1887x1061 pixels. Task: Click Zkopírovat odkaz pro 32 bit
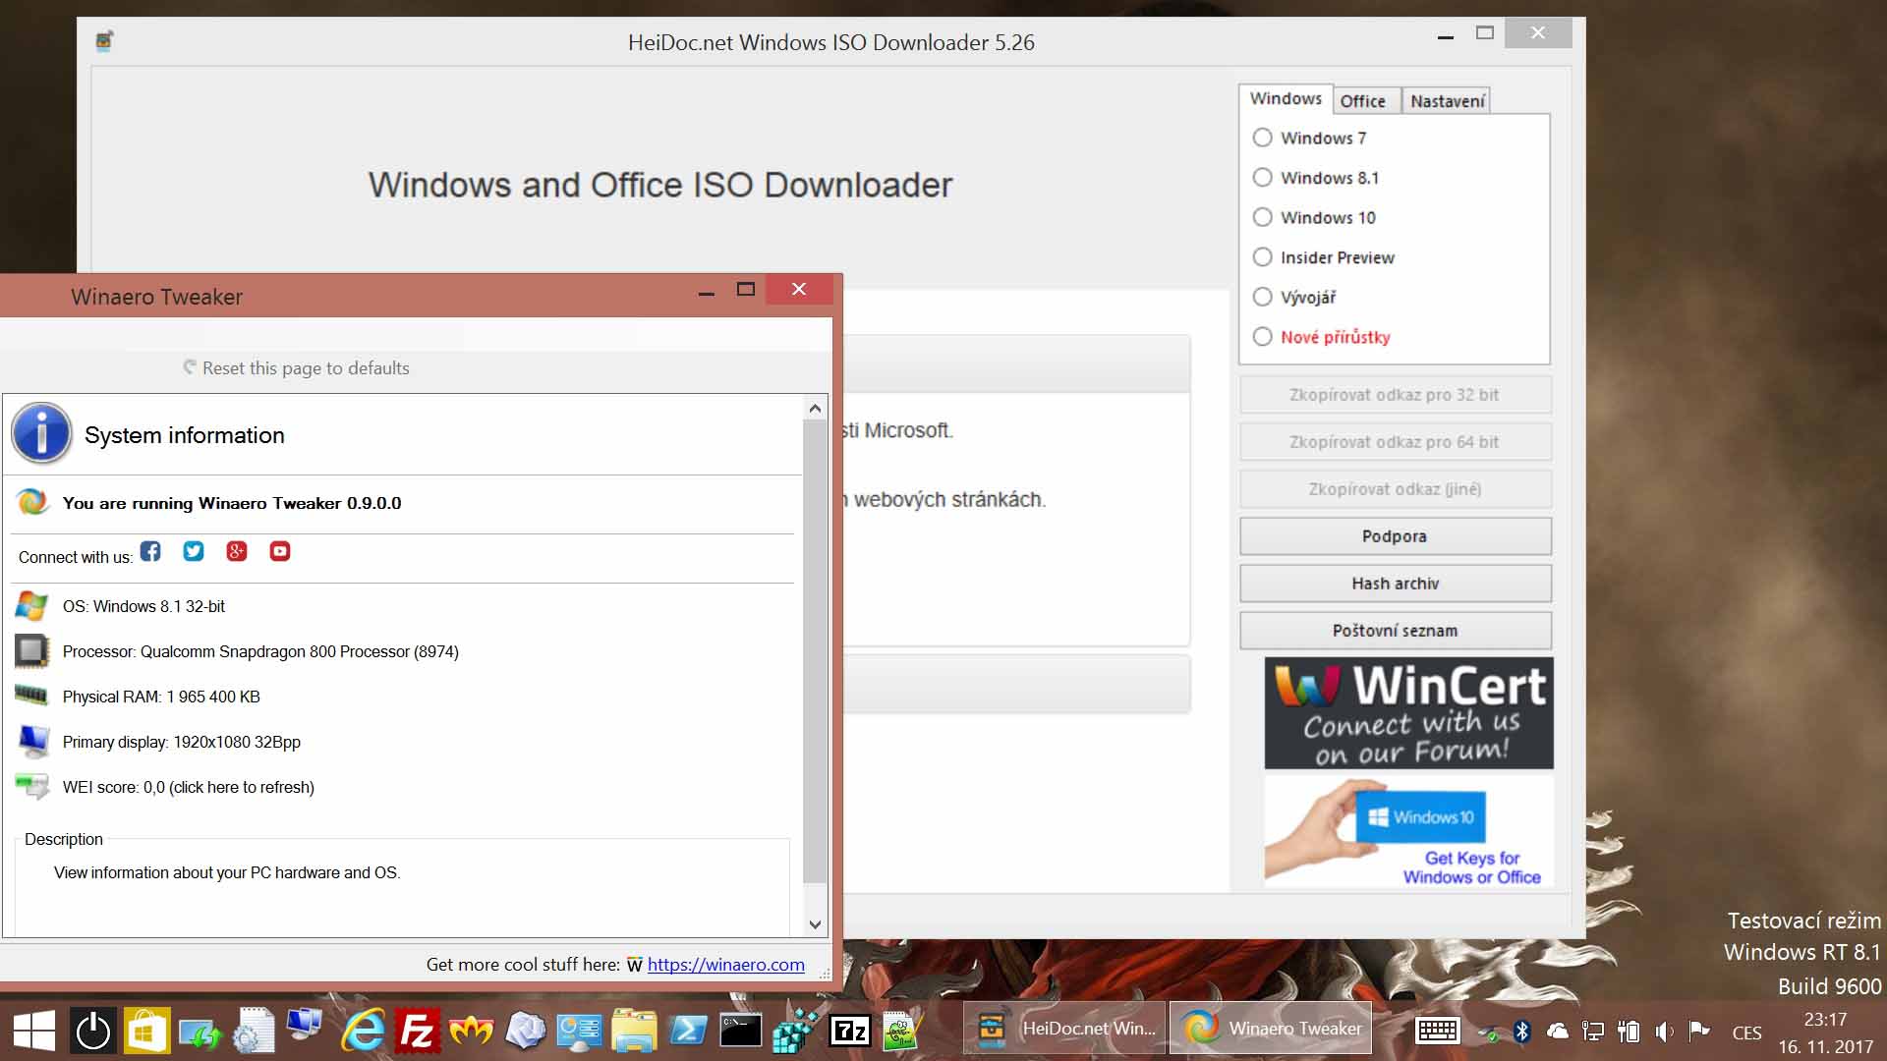[x=1395, y=395]
